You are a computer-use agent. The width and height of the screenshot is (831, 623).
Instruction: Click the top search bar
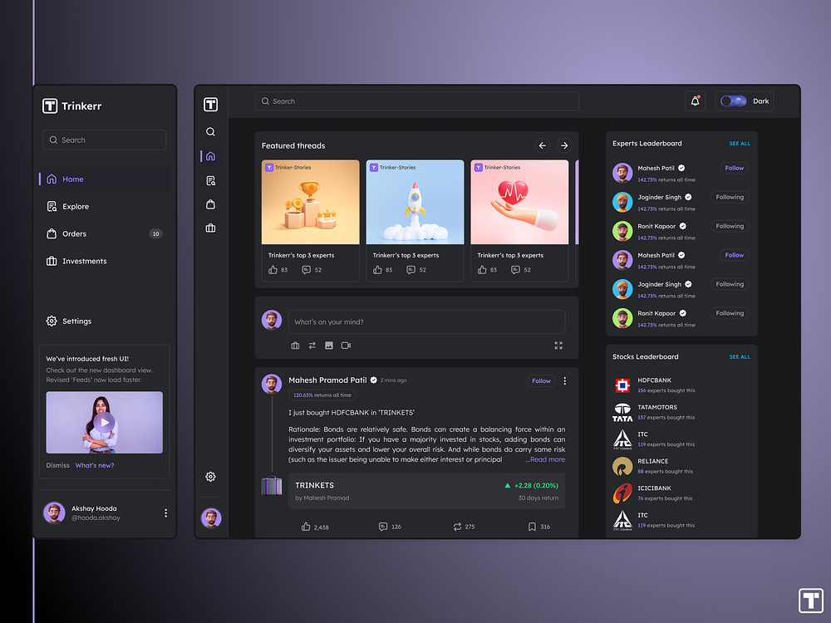417,101
